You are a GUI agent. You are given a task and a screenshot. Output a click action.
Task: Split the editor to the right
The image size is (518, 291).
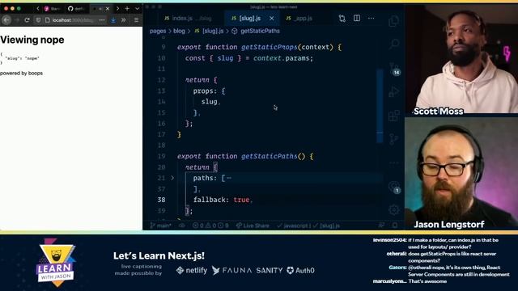357,18
